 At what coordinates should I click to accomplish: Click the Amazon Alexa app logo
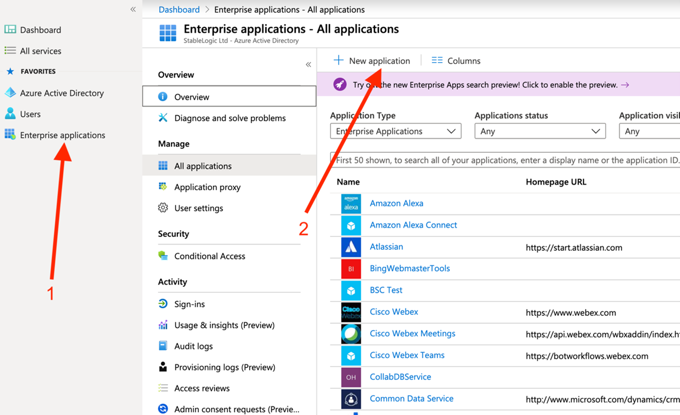coord(351,203)
